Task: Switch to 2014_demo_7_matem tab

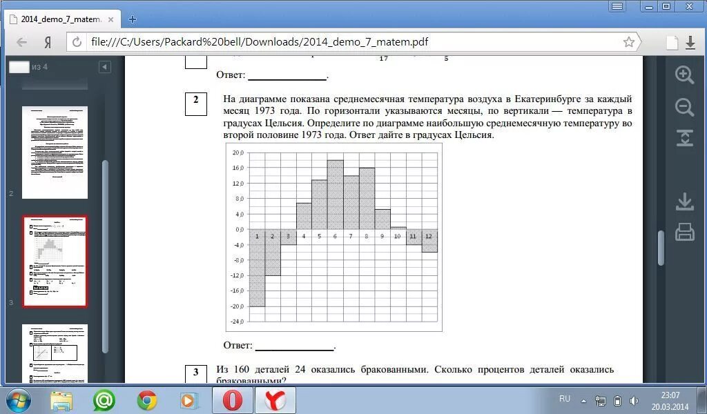Action: point(61,19)
